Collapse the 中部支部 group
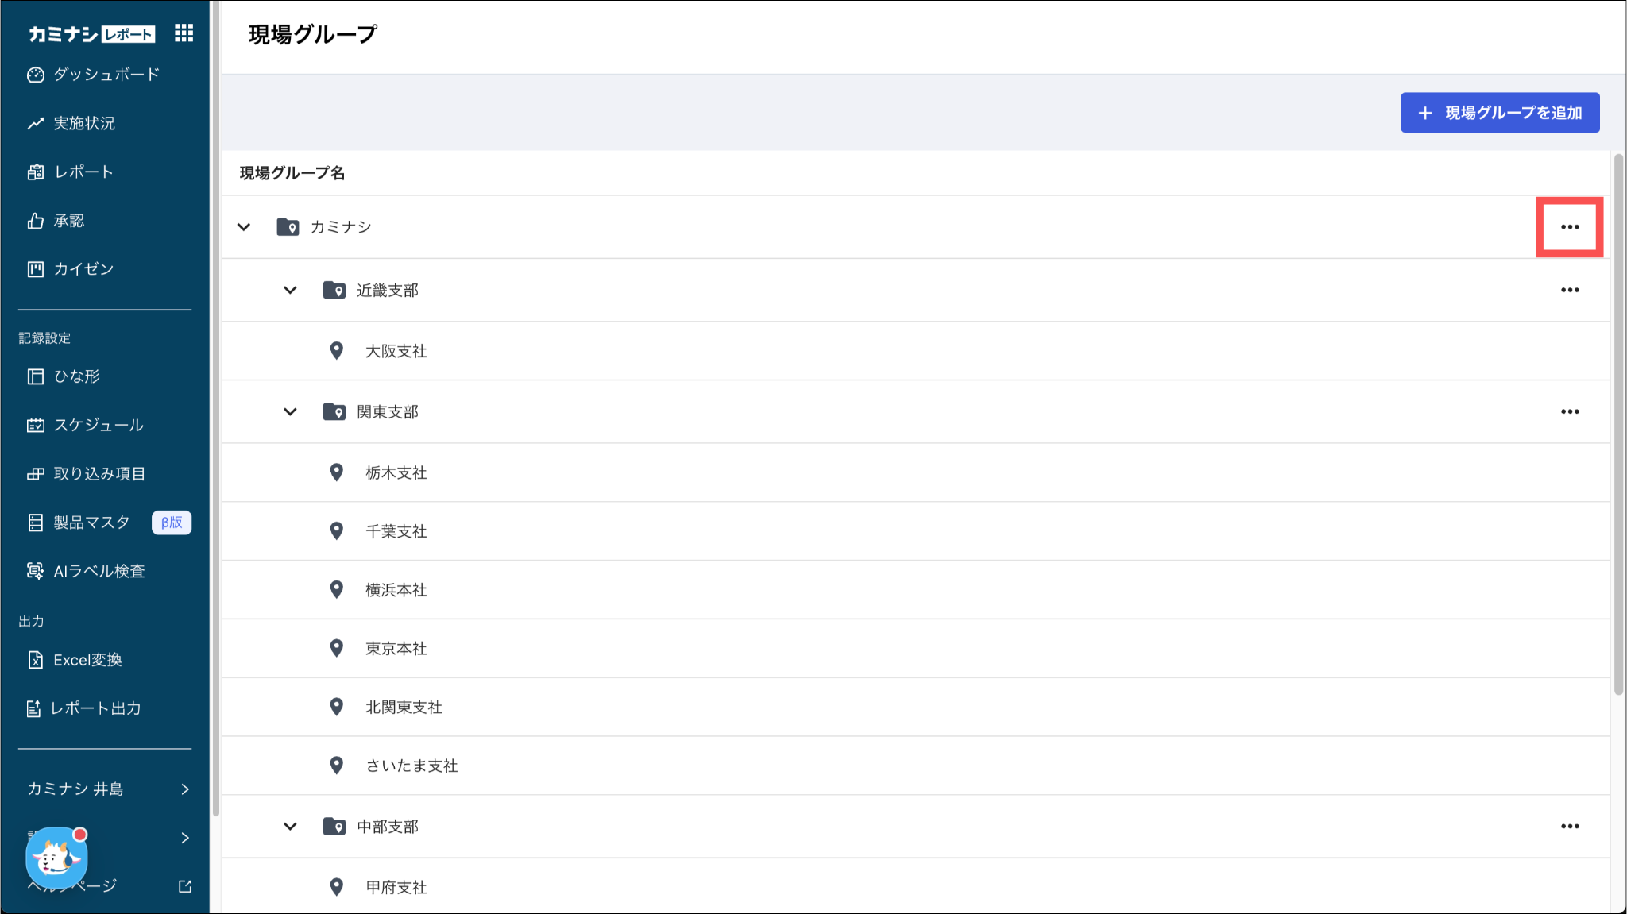This screenshot has height=914, width=1627. point(290,827)
